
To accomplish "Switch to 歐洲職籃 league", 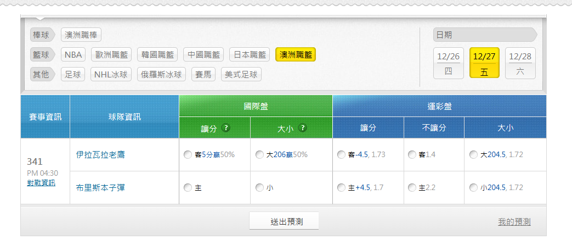I will tap(112, 55).
